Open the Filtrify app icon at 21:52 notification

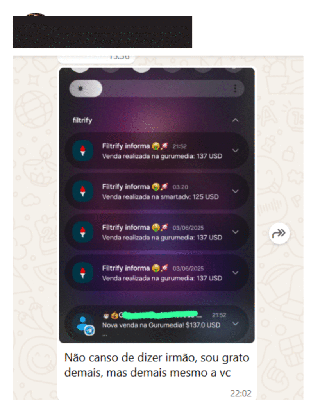click(x=83, y=150)
